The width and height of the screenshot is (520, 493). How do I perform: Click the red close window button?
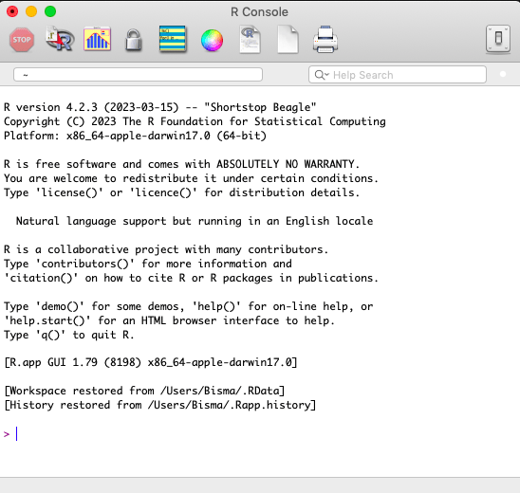coord(12,11)
